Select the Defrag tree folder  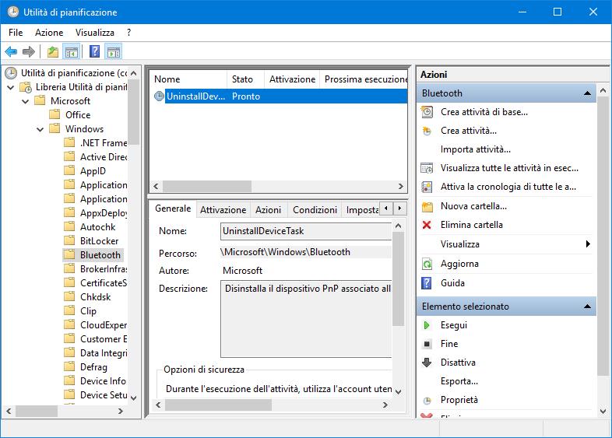click(93, 367)
